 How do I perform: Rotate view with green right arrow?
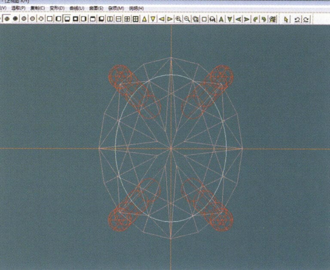pos(247,19)
